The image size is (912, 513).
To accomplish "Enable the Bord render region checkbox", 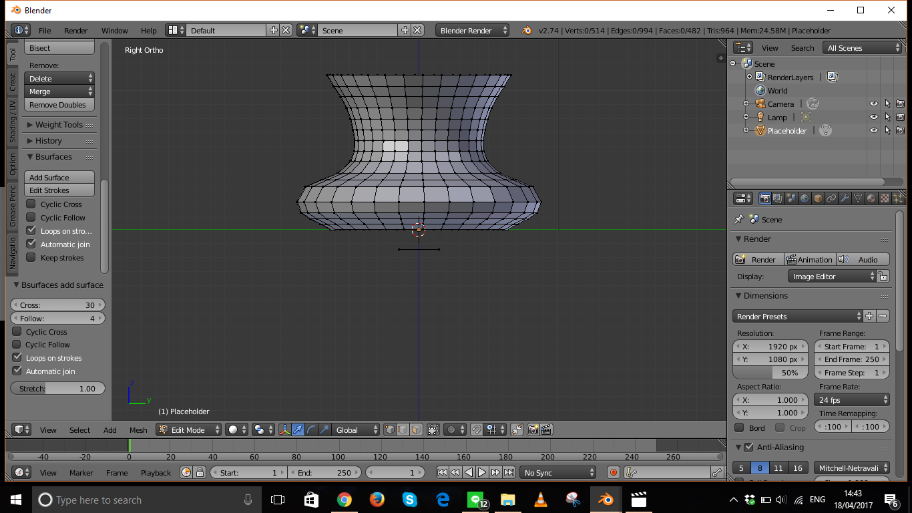I will tap(739, 427).
